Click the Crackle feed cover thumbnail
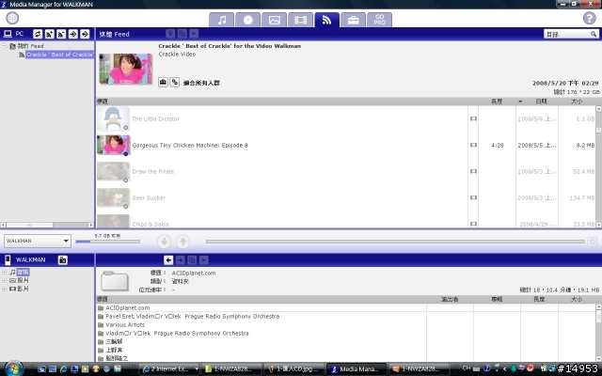 coord(125,69)
